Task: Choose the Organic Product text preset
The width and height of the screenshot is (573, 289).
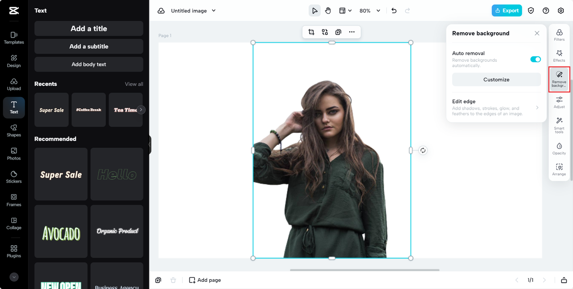Action: coord(117,231)
